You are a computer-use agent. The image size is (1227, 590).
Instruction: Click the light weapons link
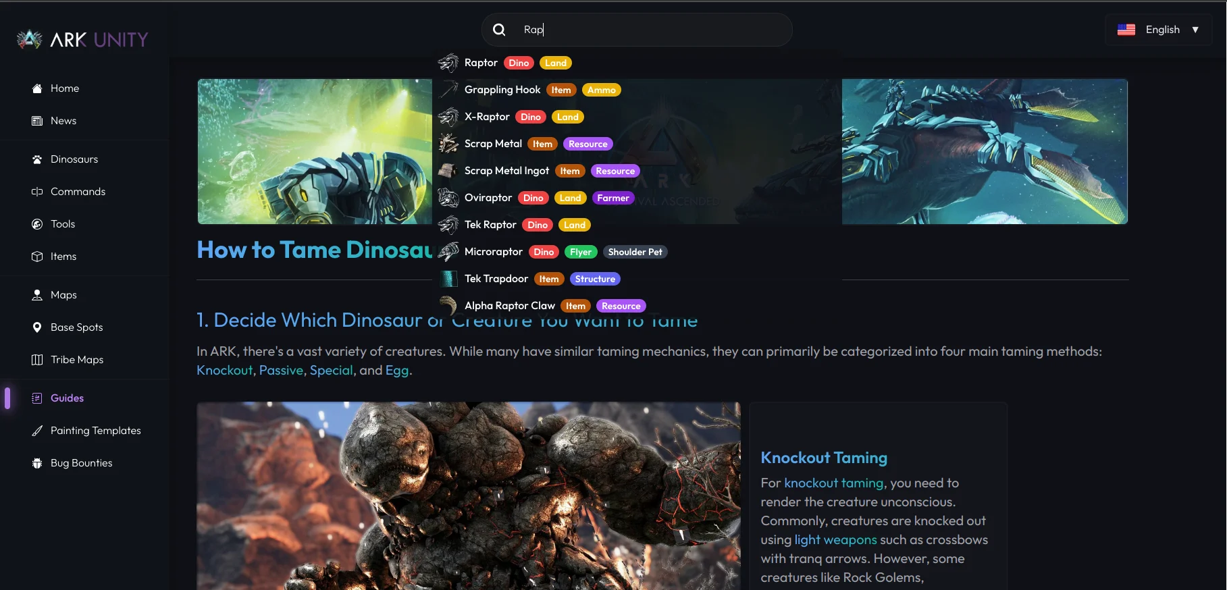coord(835,540)
